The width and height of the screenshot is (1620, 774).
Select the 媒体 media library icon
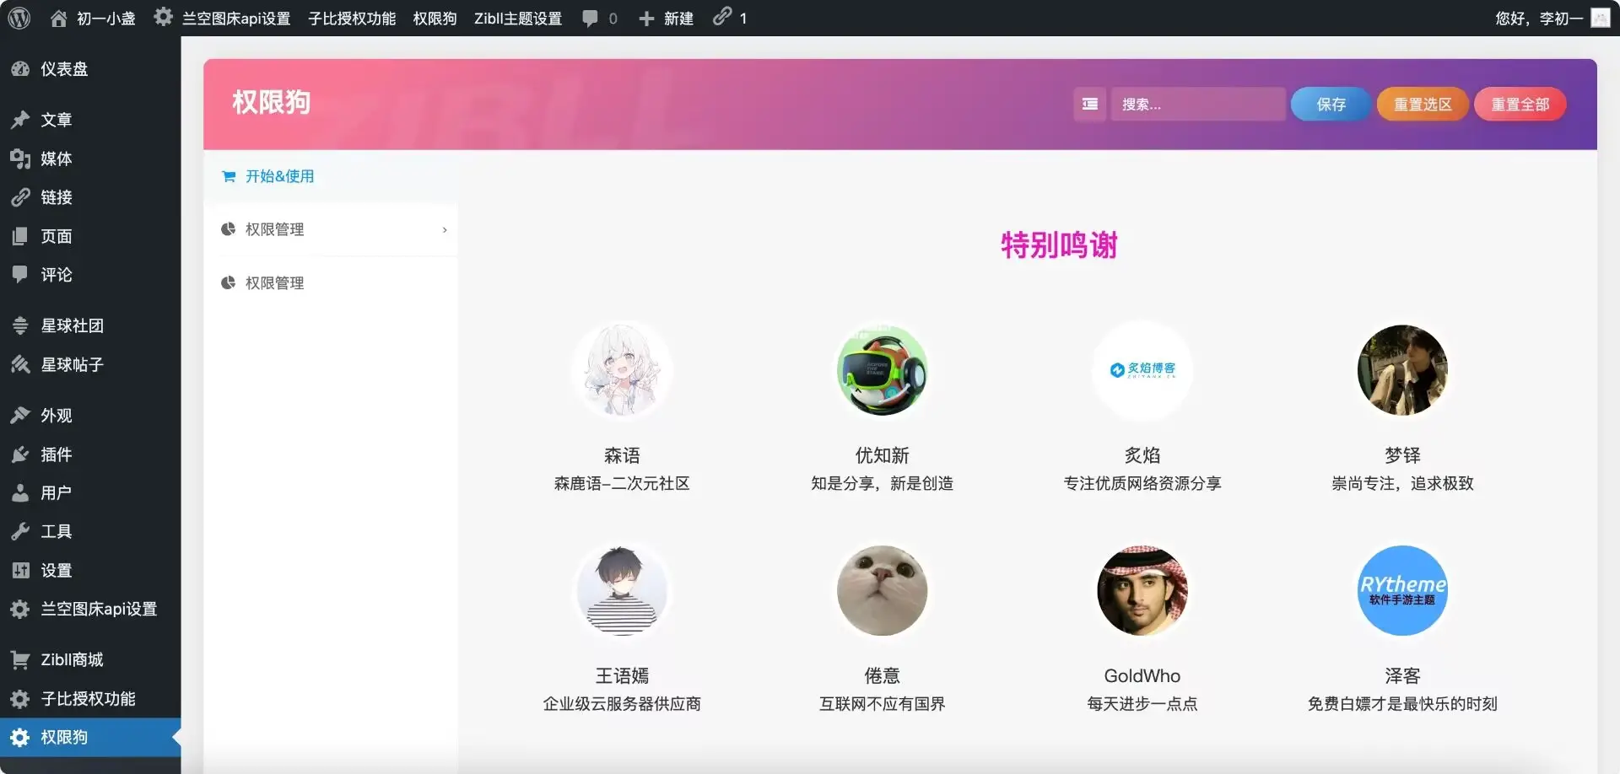[19, 159]
